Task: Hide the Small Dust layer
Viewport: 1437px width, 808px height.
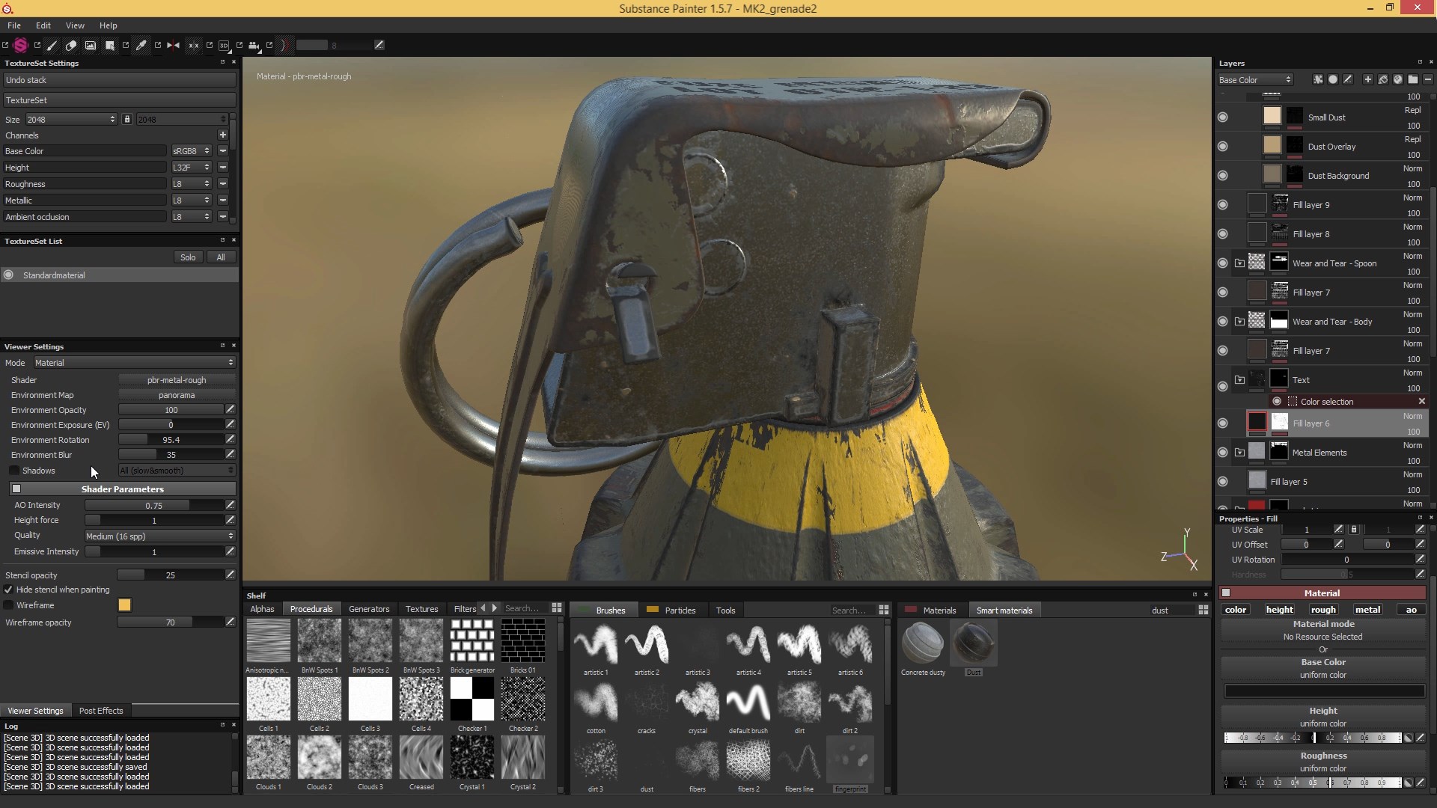Action: click(x=1223, y=117)
